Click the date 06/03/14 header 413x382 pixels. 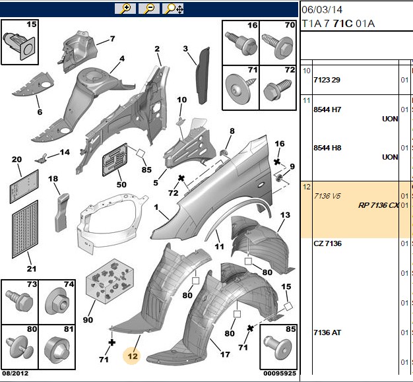click(x=322, y=10)
